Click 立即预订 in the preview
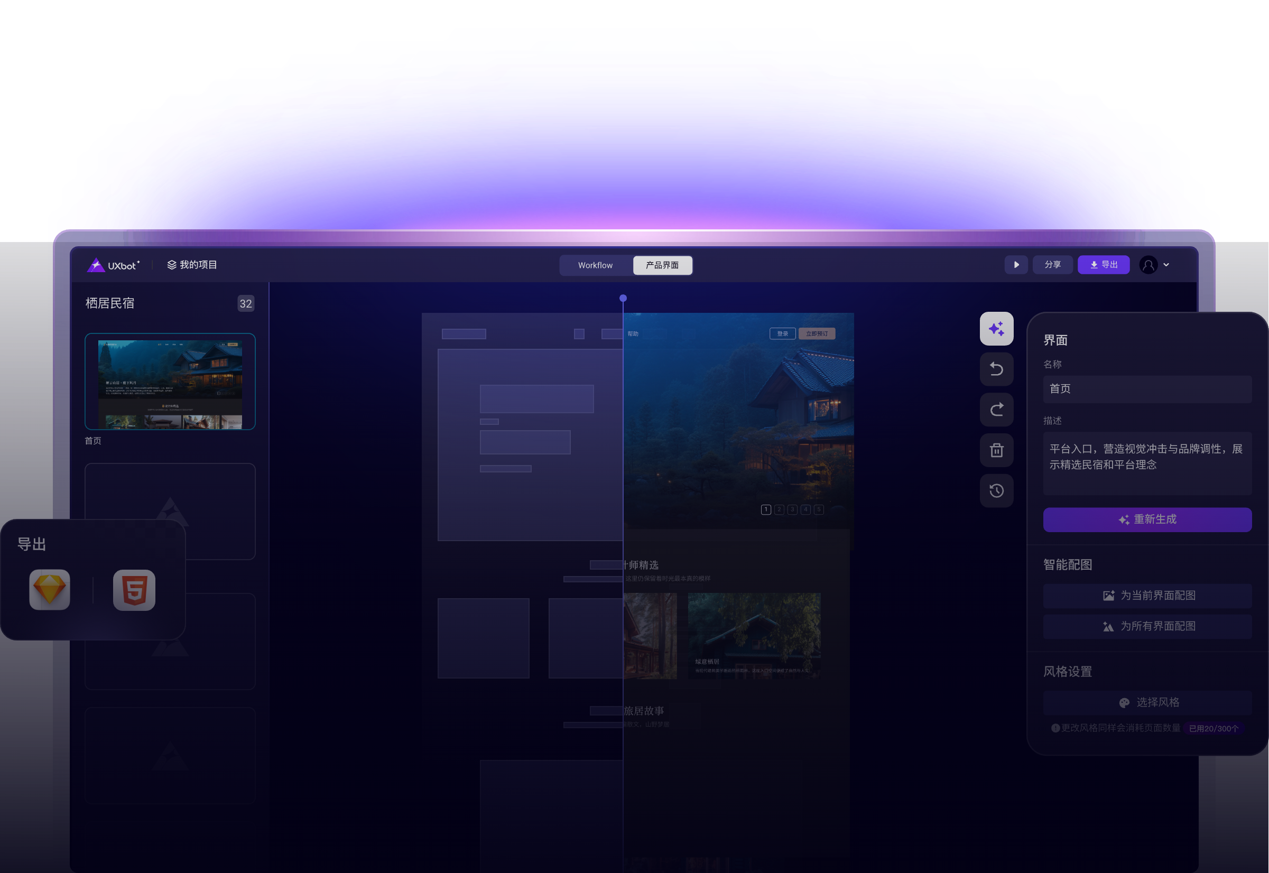Image resolution: width=1269 pixels, height=873 pixels. click(x=817, y=333)
